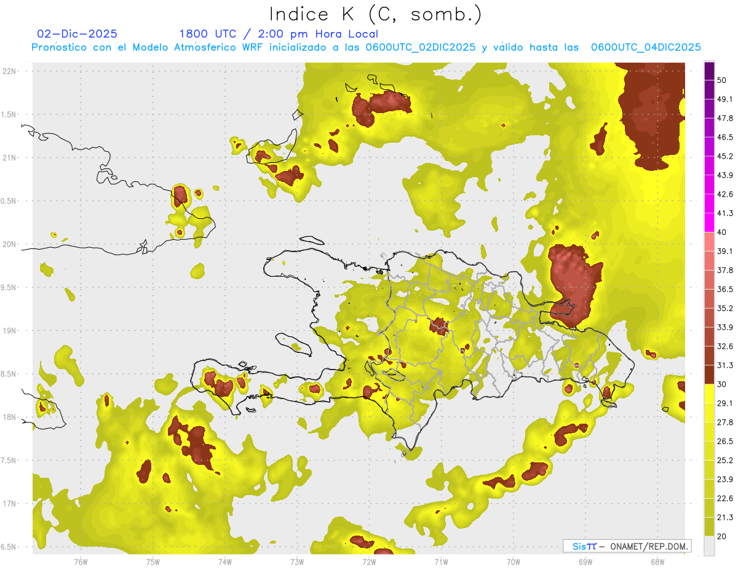Click the '26.5' colorbar value
Image resolution: width=738 pixels, height=570 pixels.
point(726,441)
